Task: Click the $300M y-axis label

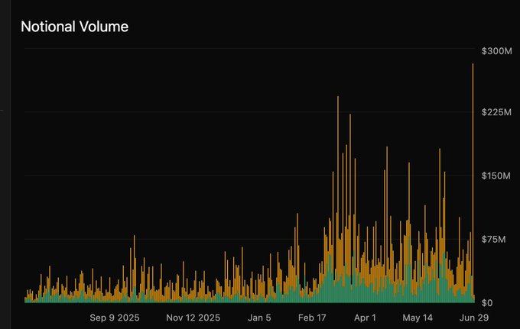Action: click(x=497, y=51)
